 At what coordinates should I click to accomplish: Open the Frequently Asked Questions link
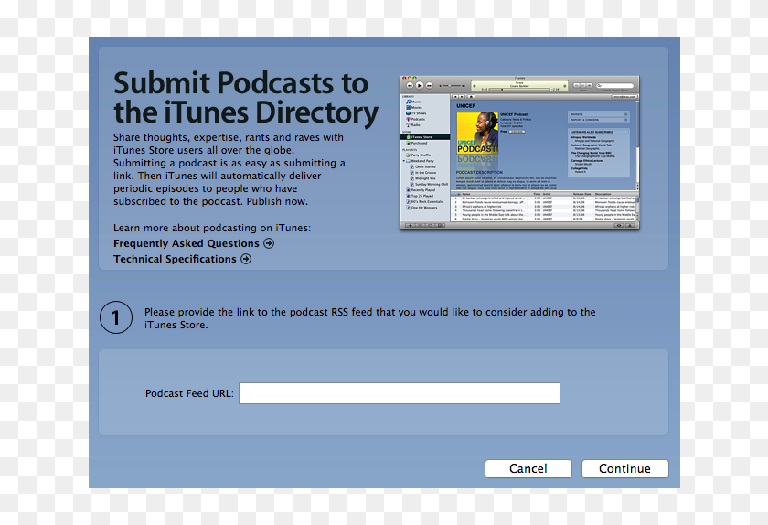[187, 243]
